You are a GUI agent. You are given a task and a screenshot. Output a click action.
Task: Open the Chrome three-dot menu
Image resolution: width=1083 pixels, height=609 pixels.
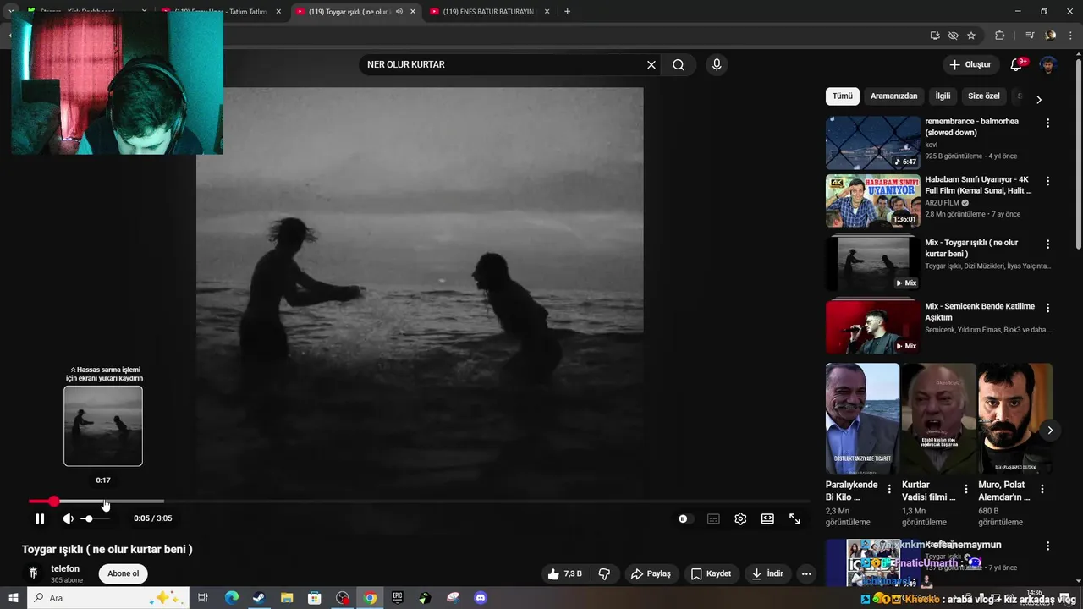[1070, 36]
